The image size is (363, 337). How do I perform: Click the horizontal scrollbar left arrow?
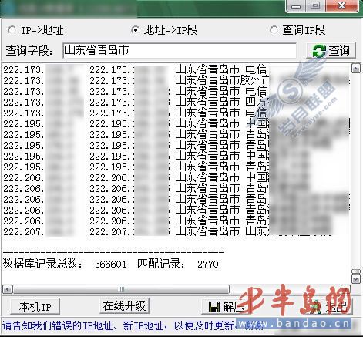(x=8, y=289)
